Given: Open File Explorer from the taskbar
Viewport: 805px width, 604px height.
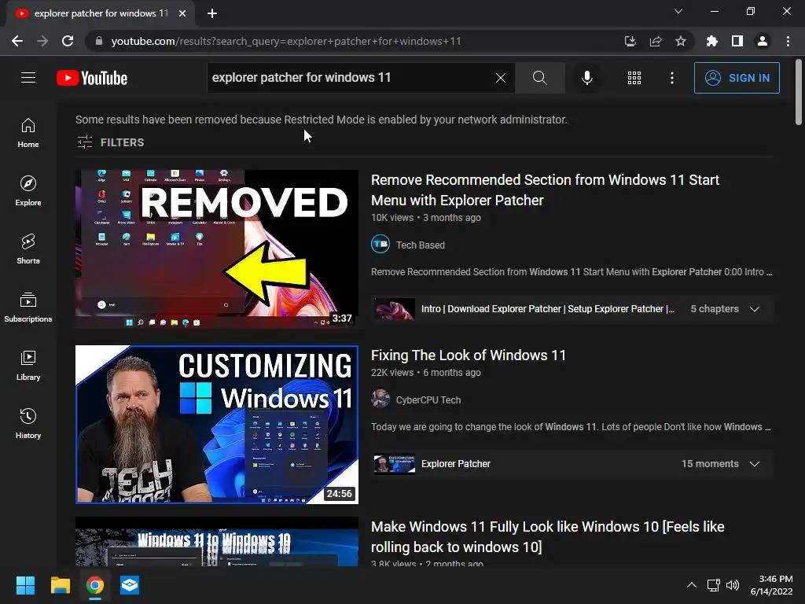Looking at the screenshot, I should [x=60, y=585].
